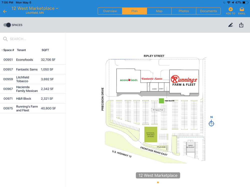Tap the Add To plus icon

(230, 9)
